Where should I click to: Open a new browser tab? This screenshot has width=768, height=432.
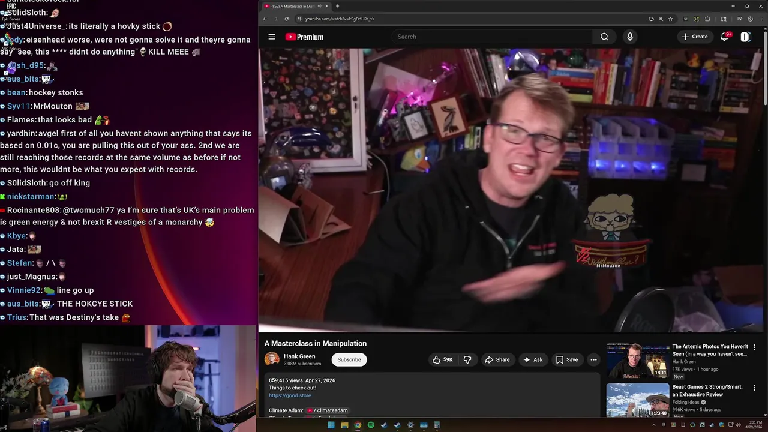click(337, 6)
